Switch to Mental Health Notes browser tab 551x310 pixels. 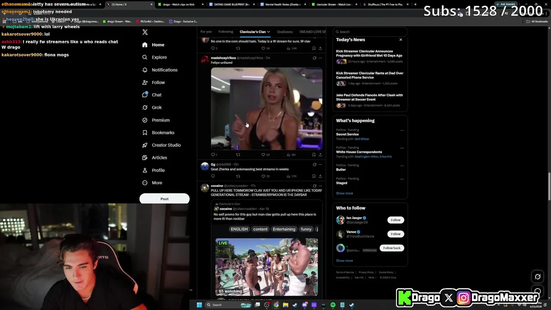283,4
